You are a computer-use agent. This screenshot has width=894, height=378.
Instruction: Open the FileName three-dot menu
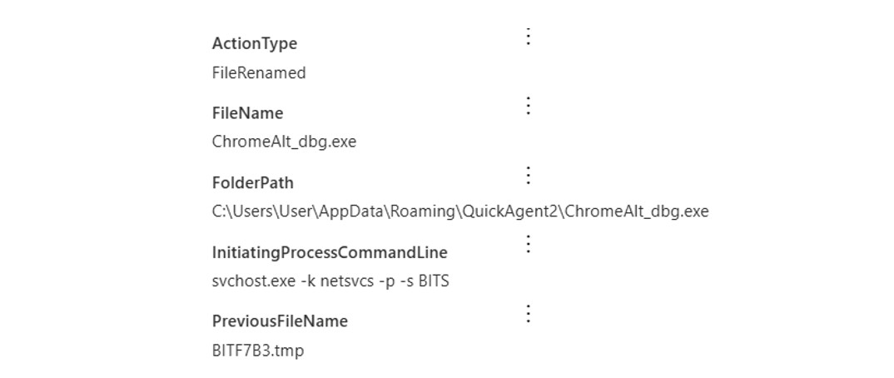pos(528,107)
